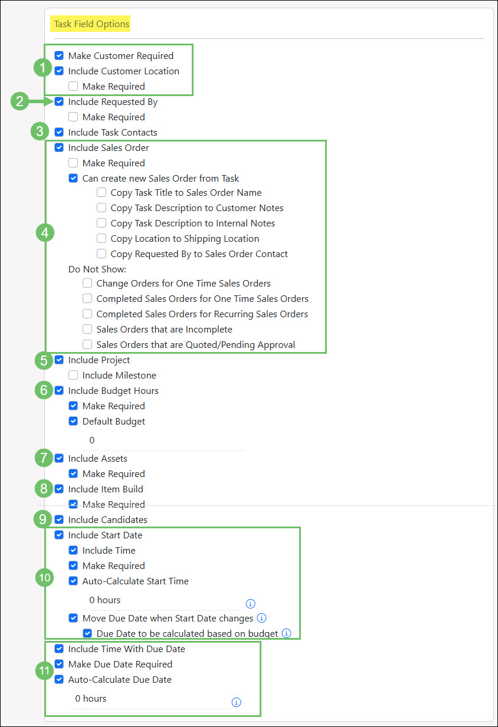Open info icon beside Auto-Calculate Start Time hours field
The image size is (498, 727).
[250, 604]
